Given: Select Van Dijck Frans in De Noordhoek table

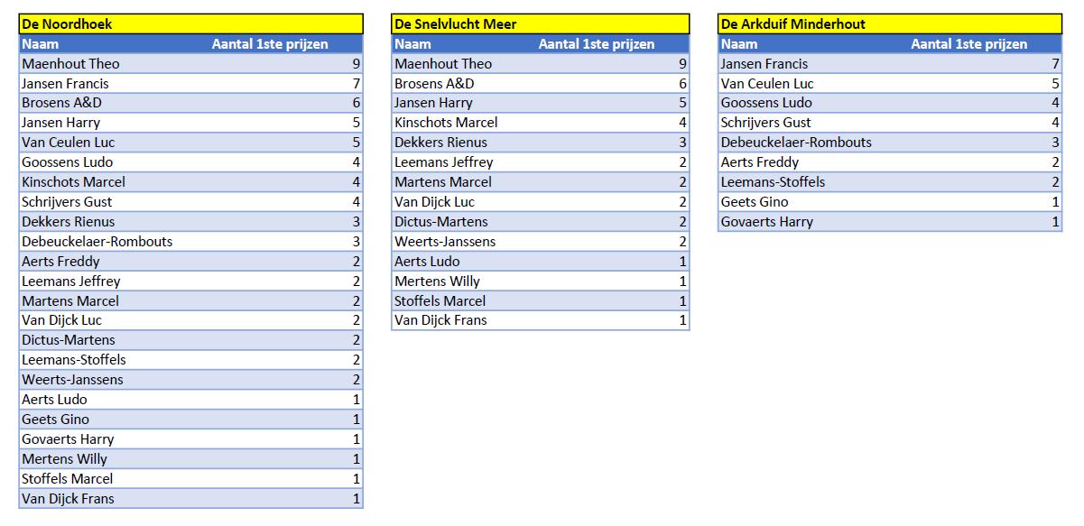Looking at the screenshot, I should click(x=68, y=499).
